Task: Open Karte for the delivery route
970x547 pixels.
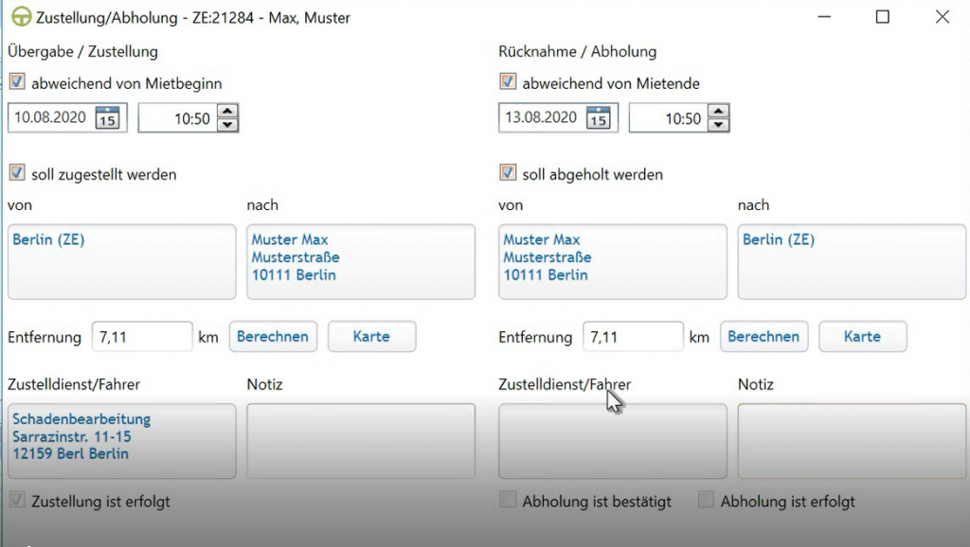Action: pyautogui.click(x=371, y=336)
